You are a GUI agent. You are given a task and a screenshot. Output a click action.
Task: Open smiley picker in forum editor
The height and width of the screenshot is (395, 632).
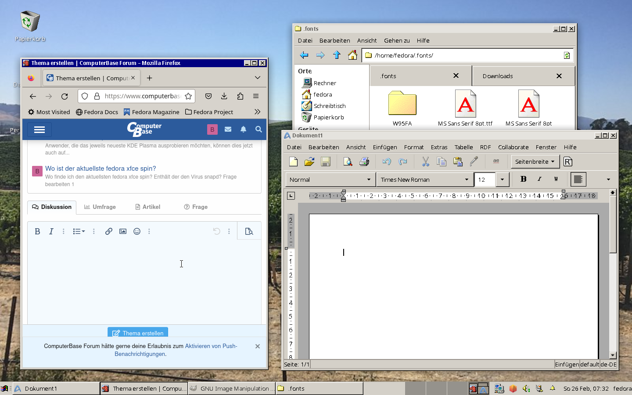point(137,231)
